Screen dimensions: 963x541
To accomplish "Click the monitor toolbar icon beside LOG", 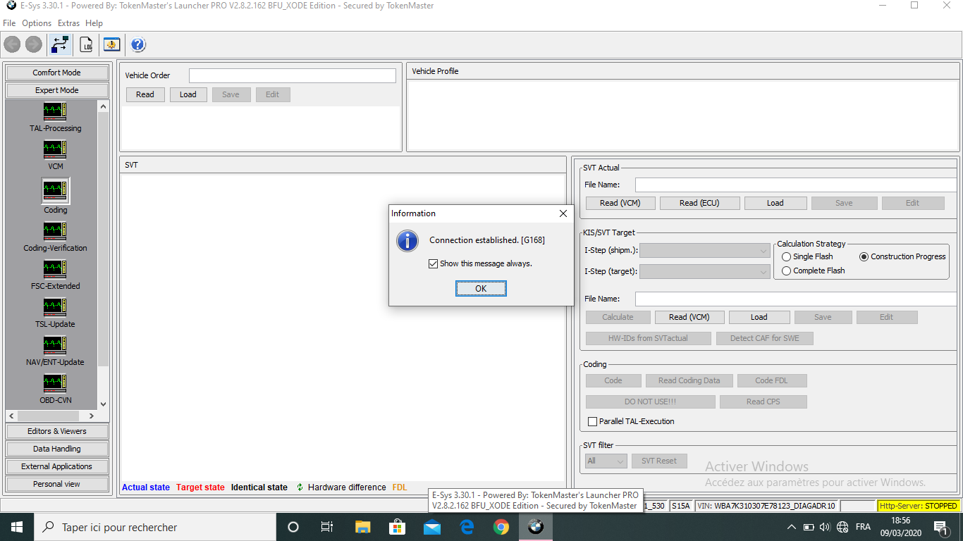I will [x=111, y=44].
